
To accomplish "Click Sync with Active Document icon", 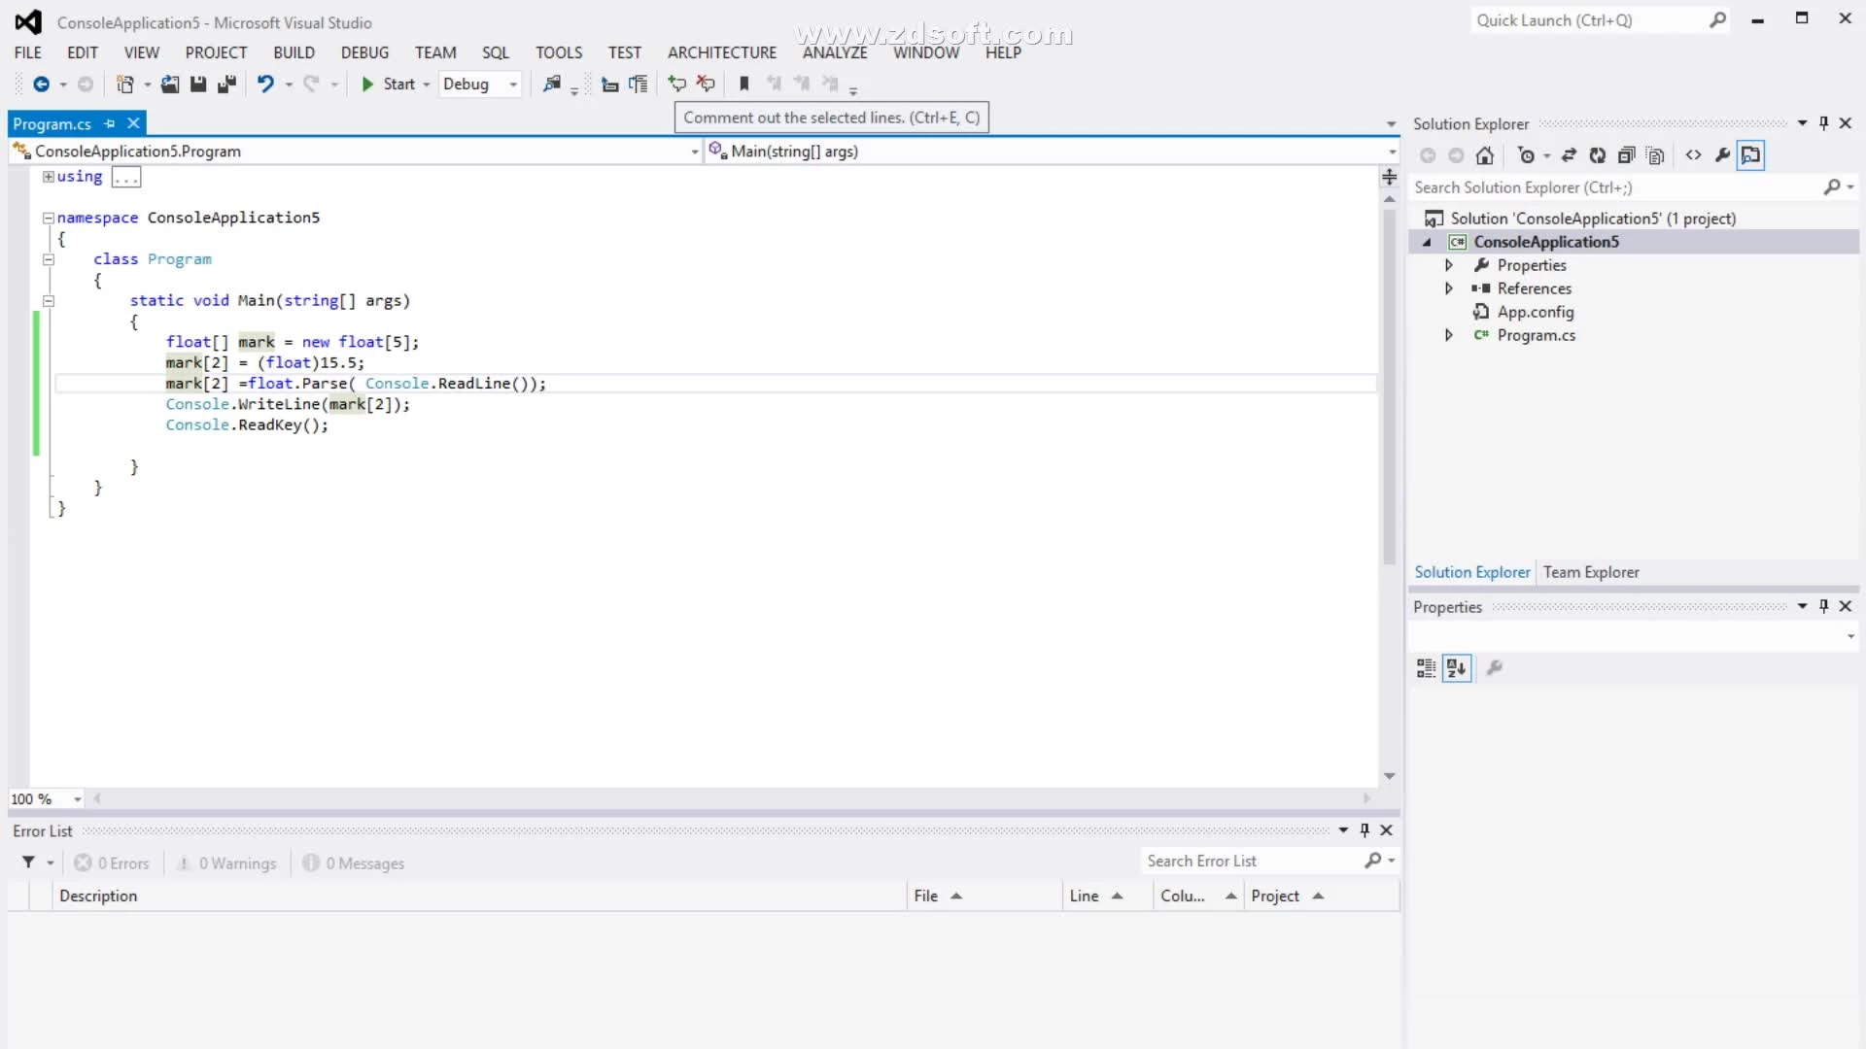I will coord(1569,155).
